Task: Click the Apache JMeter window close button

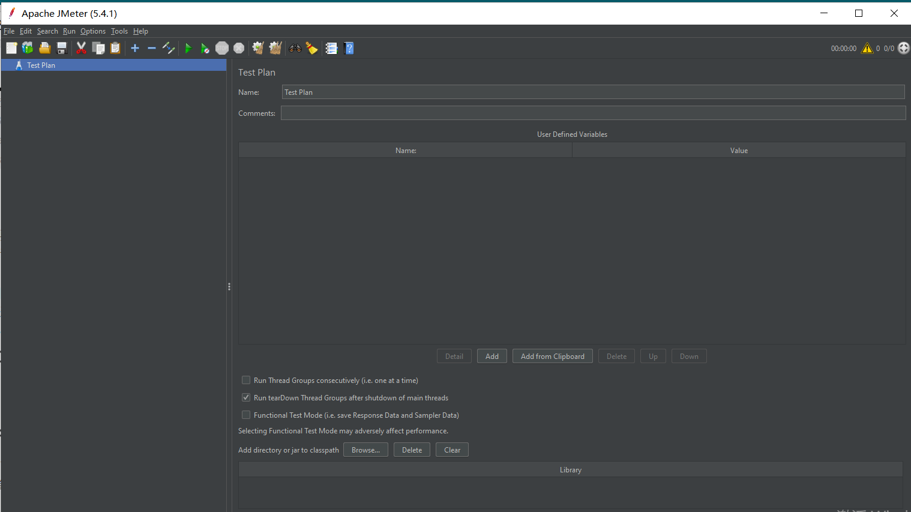Action: point(894,13)
